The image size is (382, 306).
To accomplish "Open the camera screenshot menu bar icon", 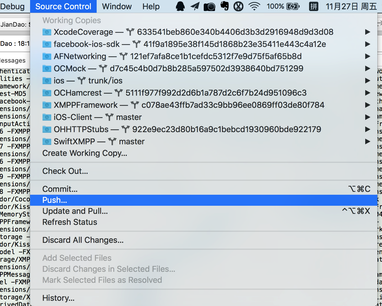I will click(210, 7).
